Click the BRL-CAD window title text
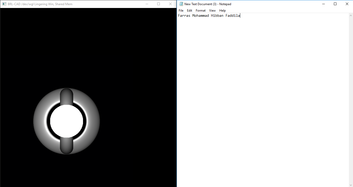353x187 pixels. pos(40,4)
